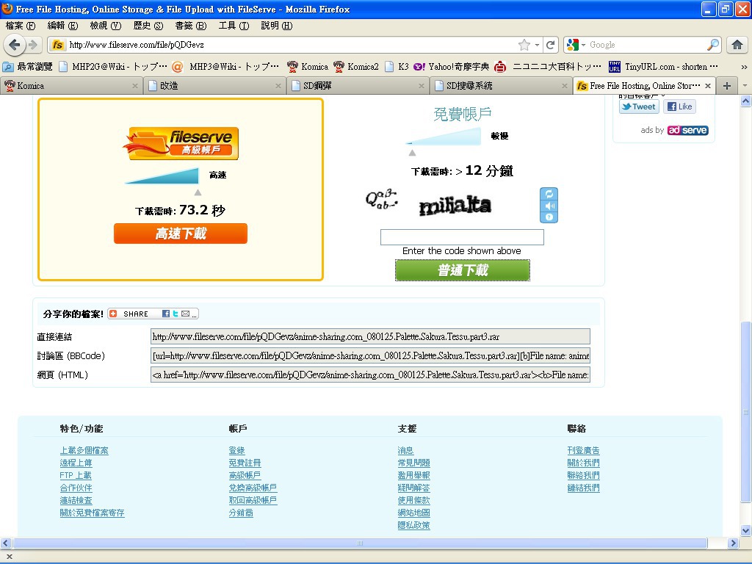Open the 檢視 menu

[x=106, y=26]
